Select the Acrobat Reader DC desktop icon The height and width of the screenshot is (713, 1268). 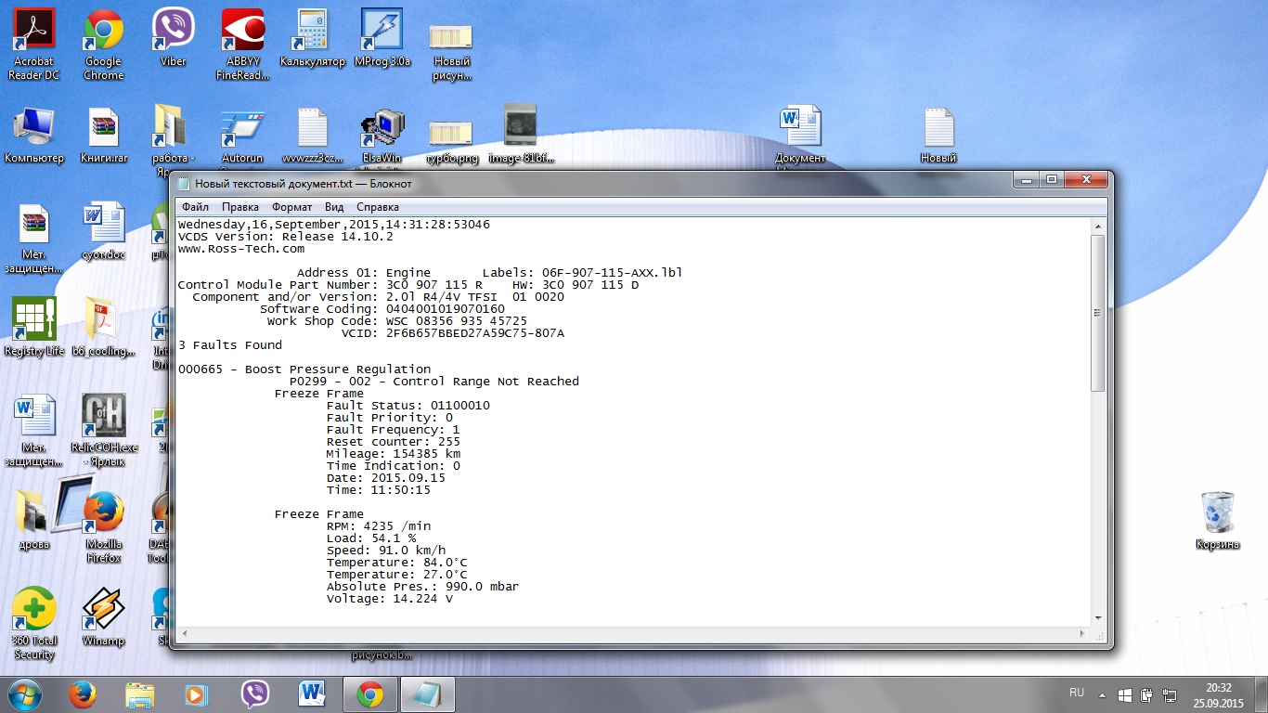33,42
